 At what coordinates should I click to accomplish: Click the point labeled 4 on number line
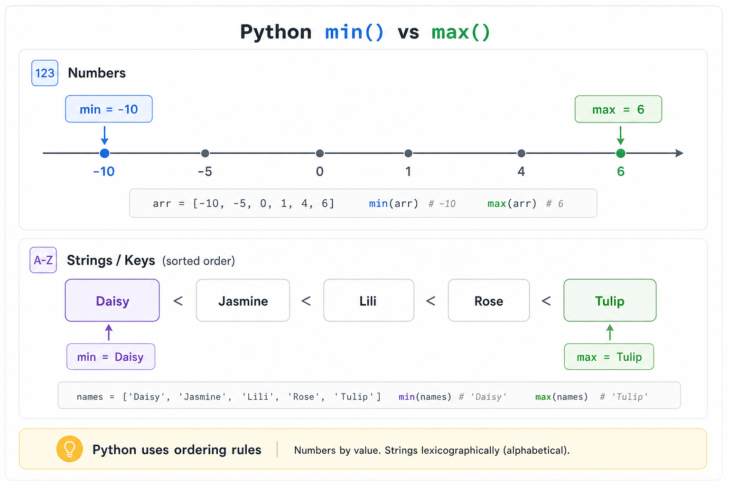[521, 153]
